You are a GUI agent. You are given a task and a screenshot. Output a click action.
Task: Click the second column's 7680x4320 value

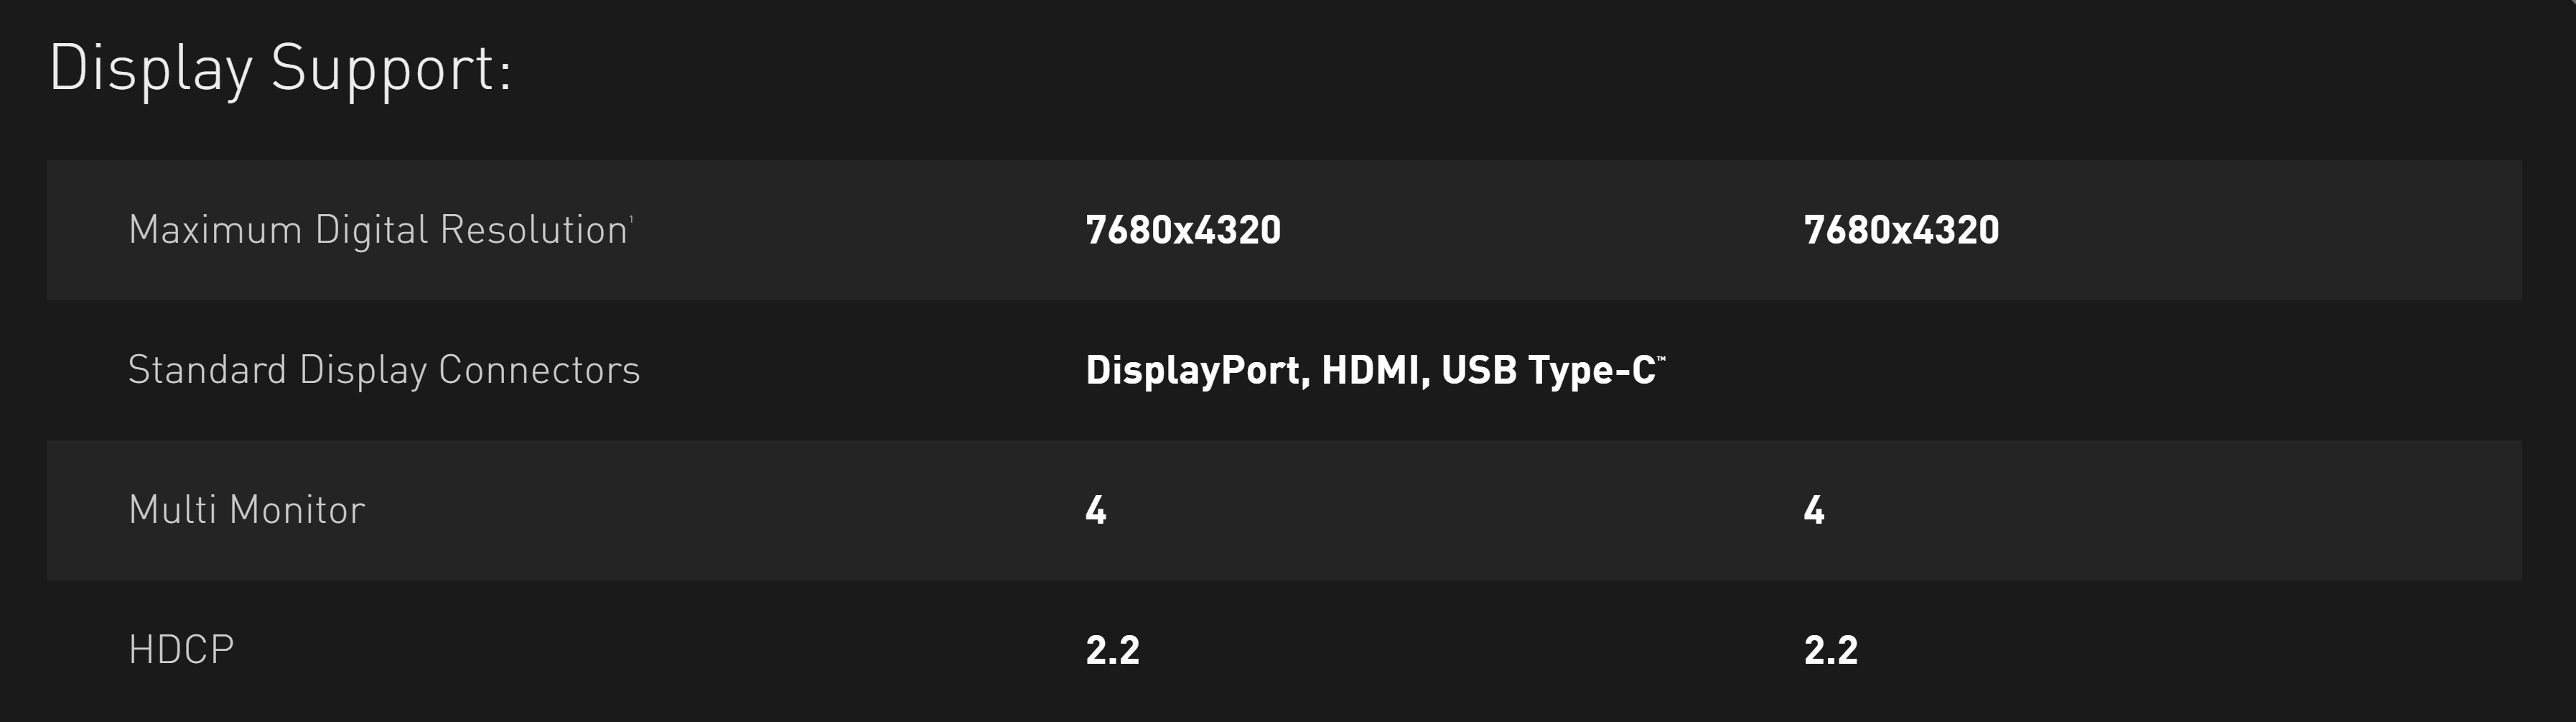pyautogui.click(x=1901, y=230)
